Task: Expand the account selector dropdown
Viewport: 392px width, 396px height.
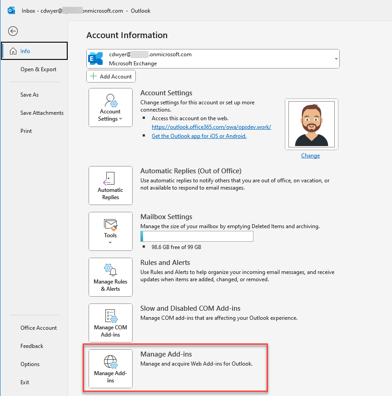Action: point(336,59)
